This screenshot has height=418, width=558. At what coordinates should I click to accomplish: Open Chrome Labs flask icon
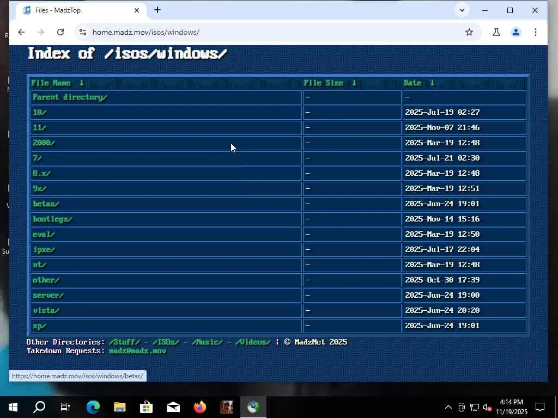coord(496,32)
